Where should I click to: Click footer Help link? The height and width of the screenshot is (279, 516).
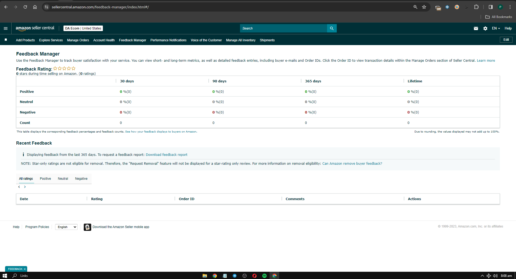(x=16, y=227)
